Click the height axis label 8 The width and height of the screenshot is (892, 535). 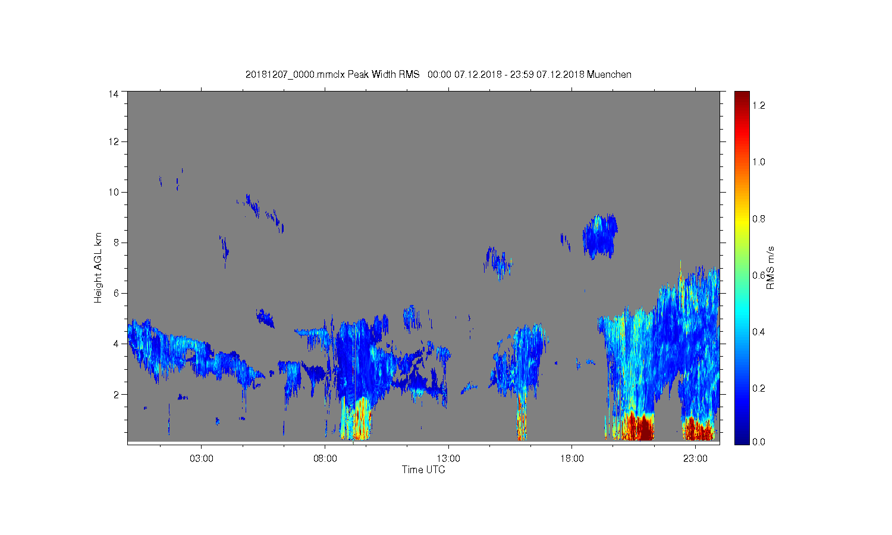116,243
